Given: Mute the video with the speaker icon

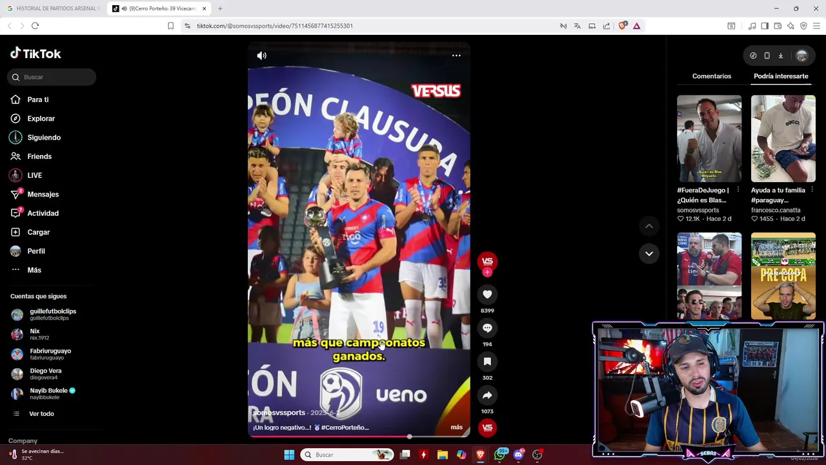Looking at the screenshot, I should pos(261,56).
